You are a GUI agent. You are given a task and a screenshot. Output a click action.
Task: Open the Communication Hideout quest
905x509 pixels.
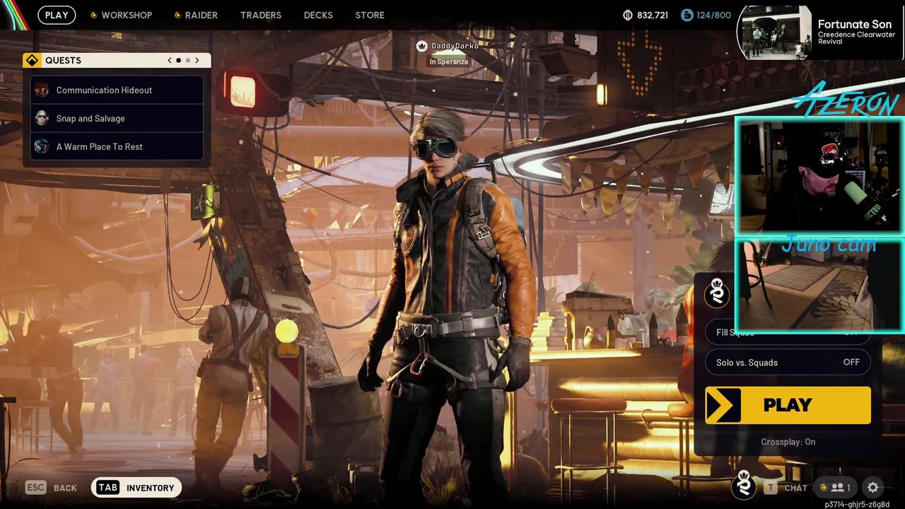point(117,90)
